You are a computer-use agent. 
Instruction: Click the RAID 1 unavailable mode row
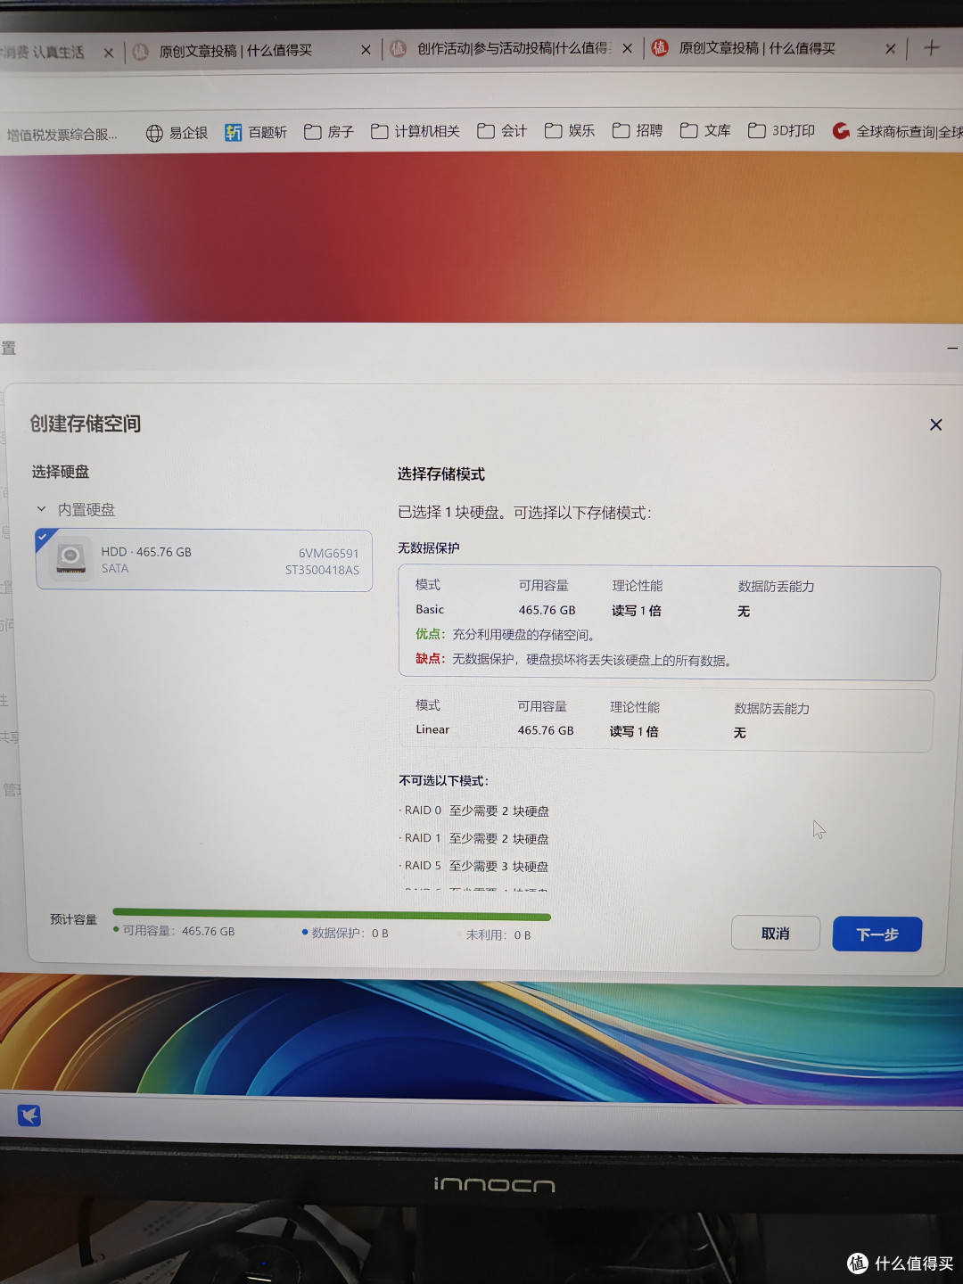(x=475, y=838)
